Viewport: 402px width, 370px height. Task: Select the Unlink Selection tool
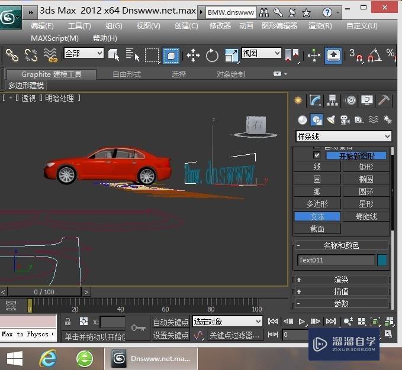(31, 55)
